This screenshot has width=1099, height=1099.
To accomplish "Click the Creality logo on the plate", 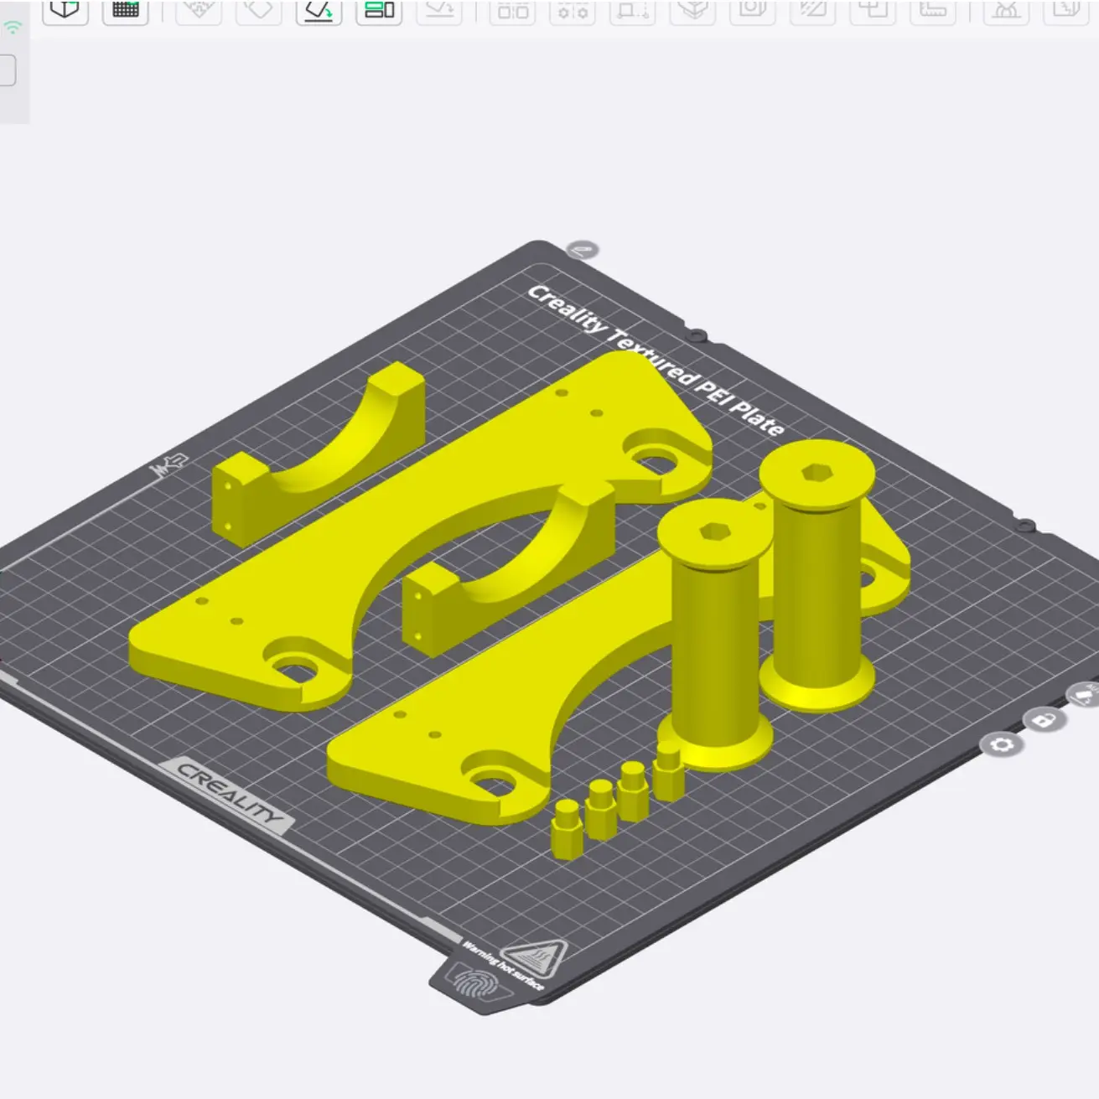I will [x=228, y=793].
